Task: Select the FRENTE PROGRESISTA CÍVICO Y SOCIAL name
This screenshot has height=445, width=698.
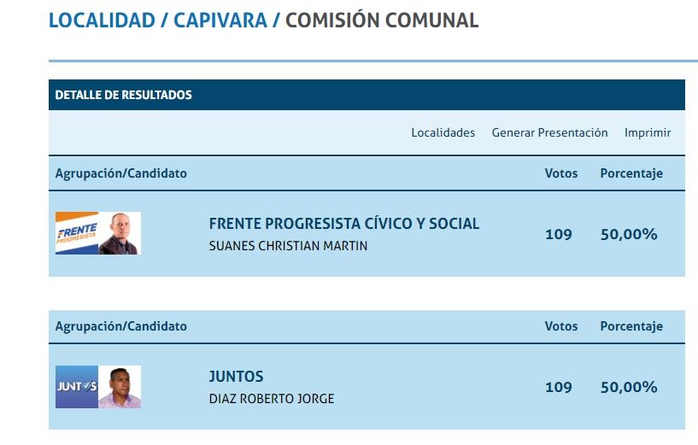Action: click(343, 224)
